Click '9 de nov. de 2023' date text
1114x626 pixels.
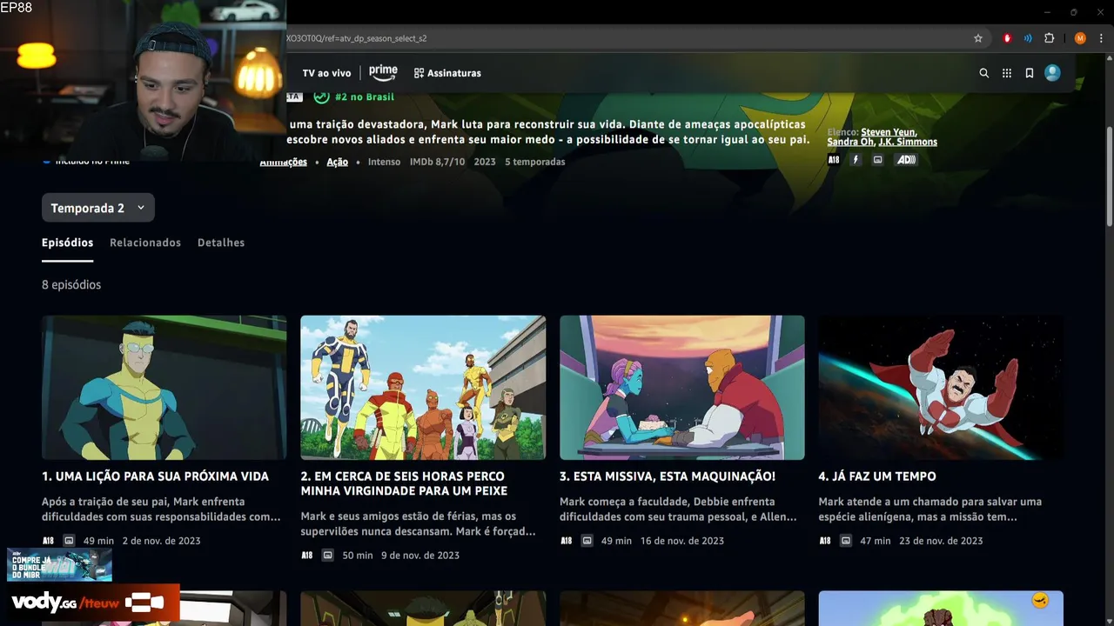(420, 556)
